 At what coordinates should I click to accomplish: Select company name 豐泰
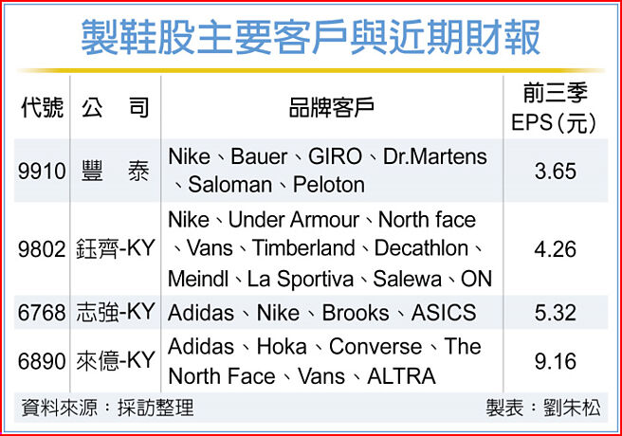115,171
